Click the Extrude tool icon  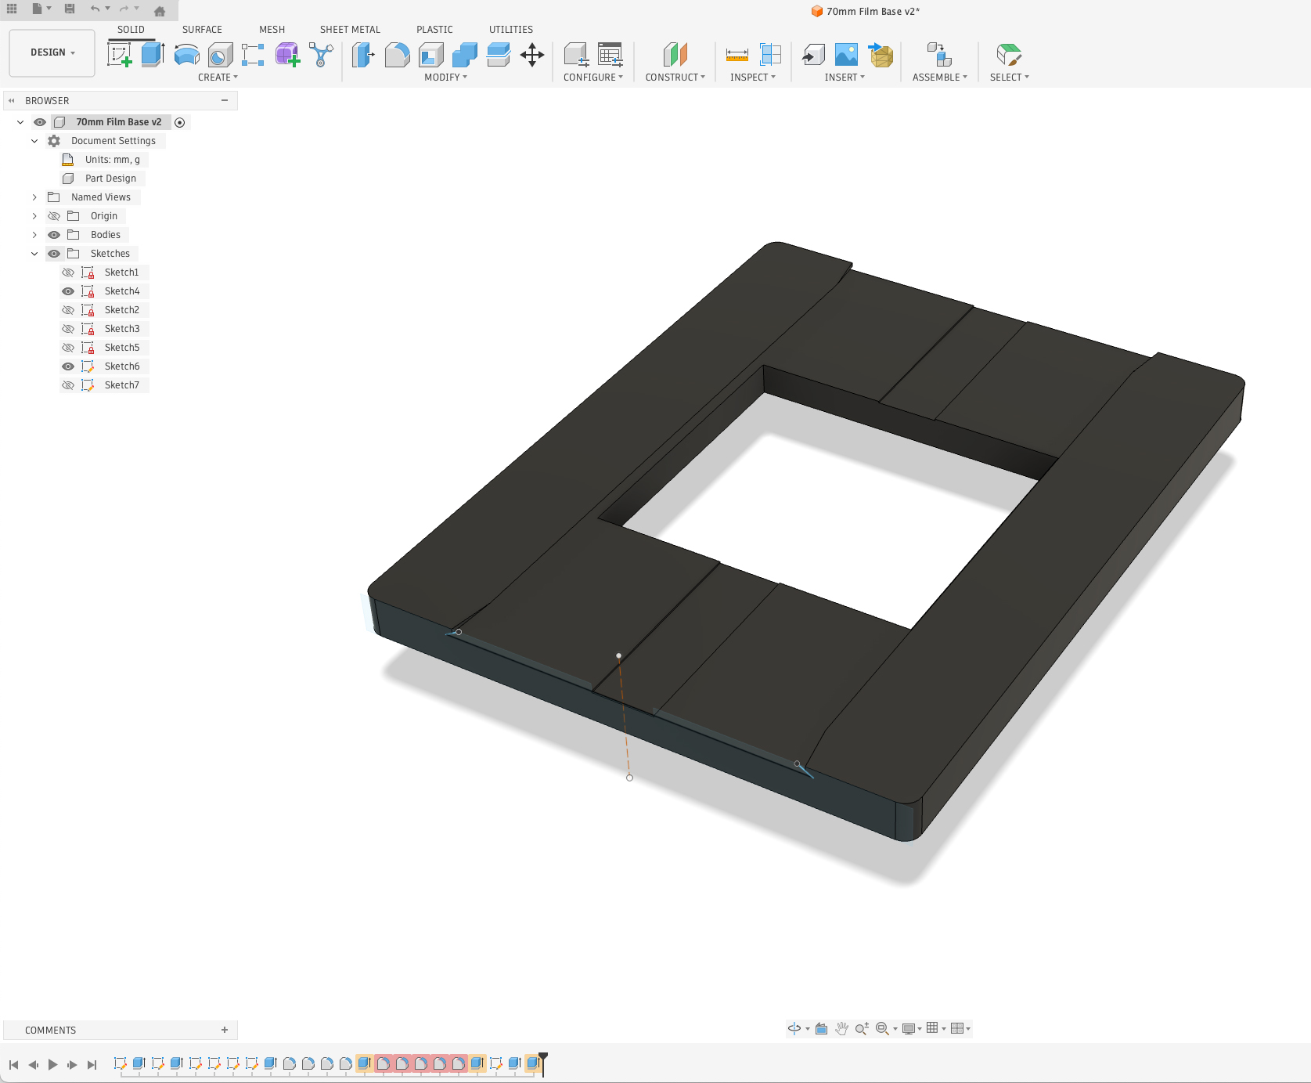tap(153, 55)
